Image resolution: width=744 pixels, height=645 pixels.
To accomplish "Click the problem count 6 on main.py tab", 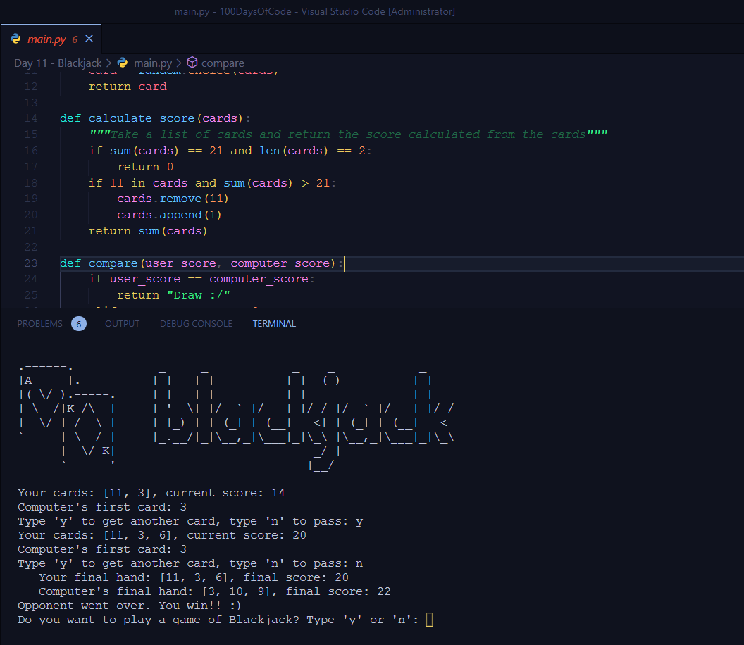I will (x=74, y=39).
